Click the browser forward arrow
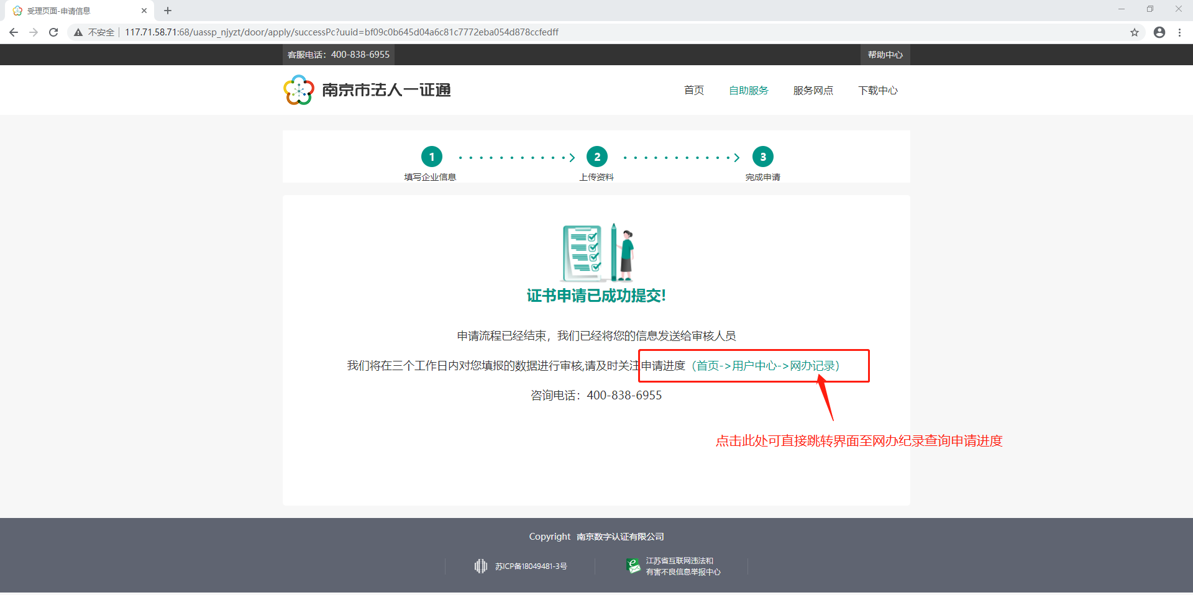 tap(34, 32)
